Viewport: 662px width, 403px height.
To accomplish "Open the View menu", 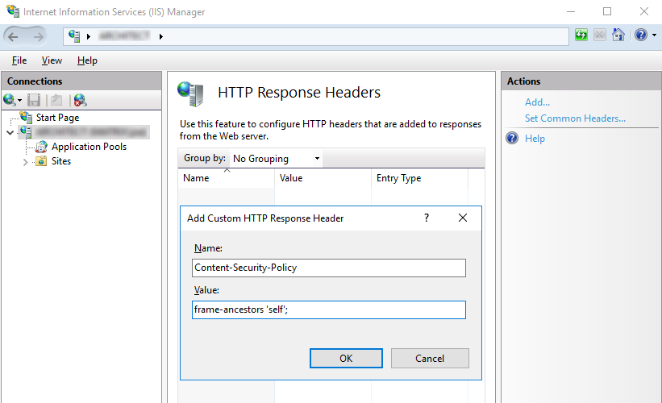I will coord(52,60).
